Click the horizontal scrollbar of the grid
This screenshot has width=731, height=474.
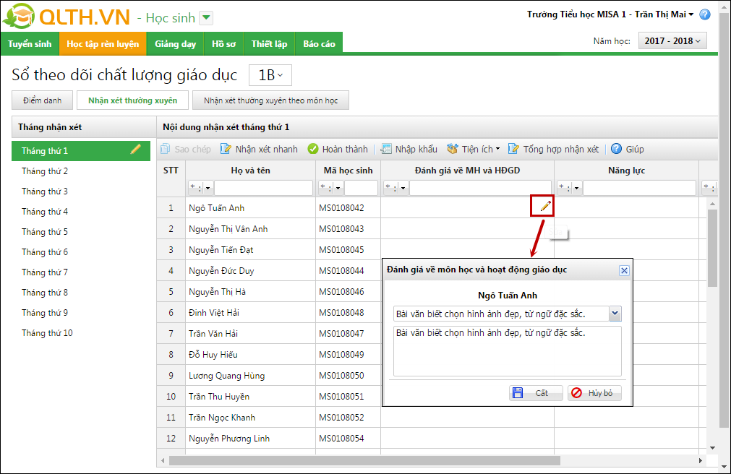tap(364, 460)
